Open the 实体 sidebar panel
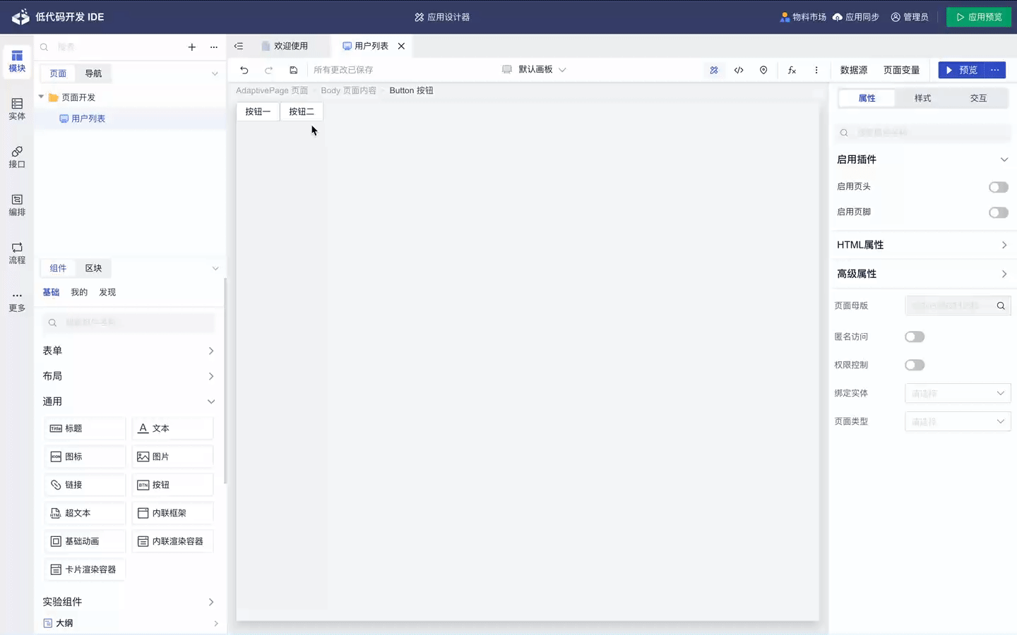Screen dimensions: 1017x635 point(17,109)
